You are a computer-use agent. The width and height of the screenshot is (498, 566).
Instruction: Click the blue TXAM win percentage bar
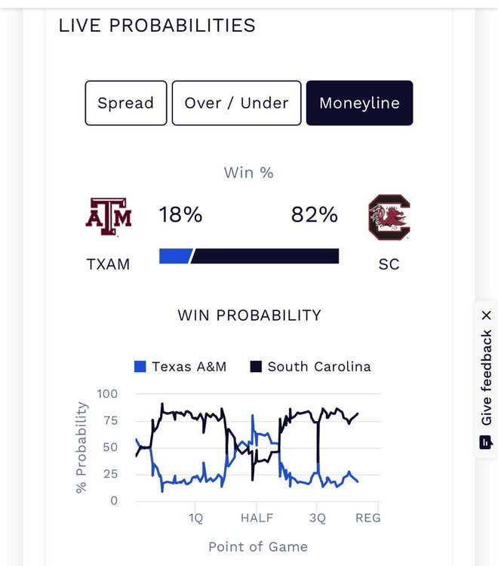[175, 257]
